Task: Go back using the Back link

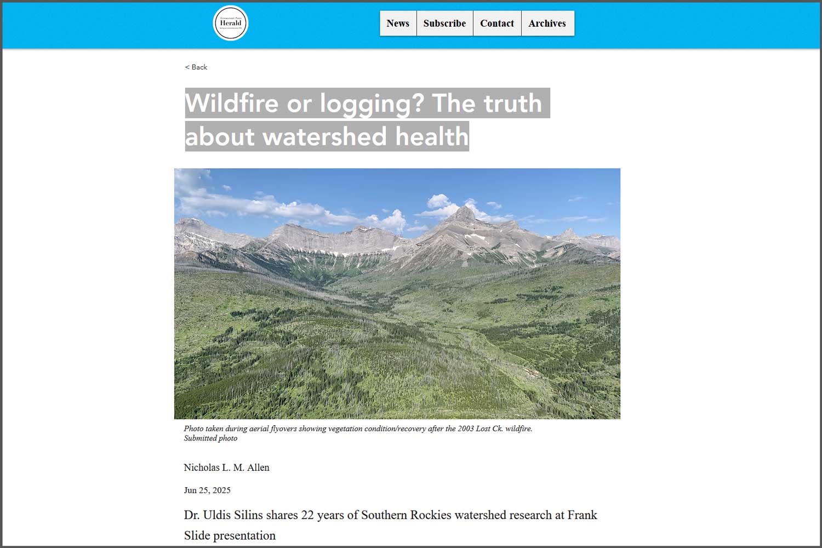Action: 196,67
